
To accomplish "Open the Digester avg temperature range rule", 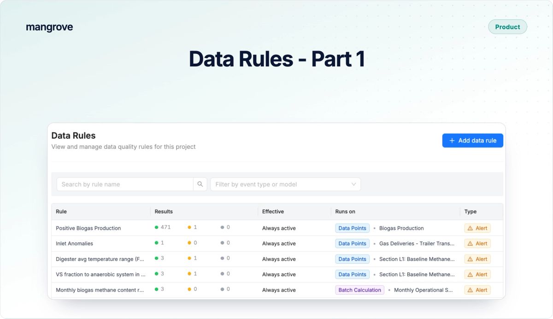I will click(101, 259).
